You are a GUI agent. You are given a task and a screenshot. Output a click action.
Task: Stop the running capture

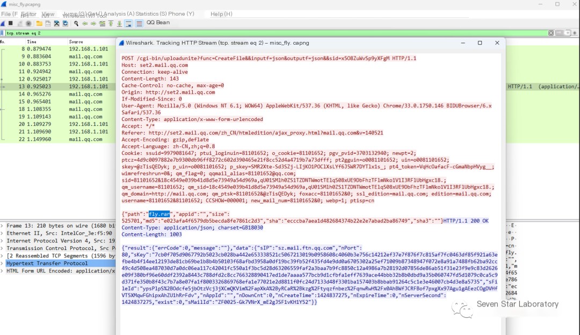pyautogui.click(x=10, y=23)
